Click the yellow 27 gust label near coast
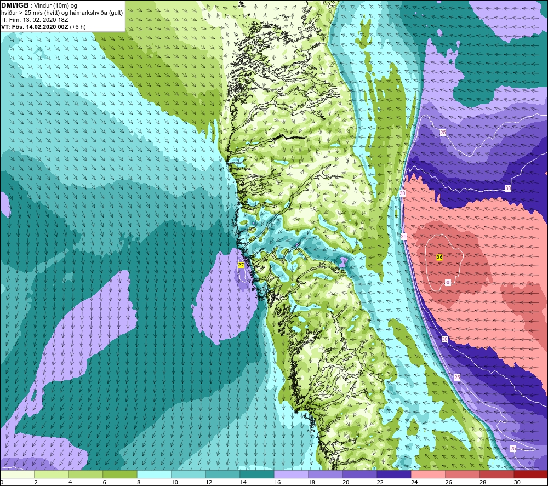Image resolution: width=548 pixels, height=486 pixels. (x=241, y=265)
